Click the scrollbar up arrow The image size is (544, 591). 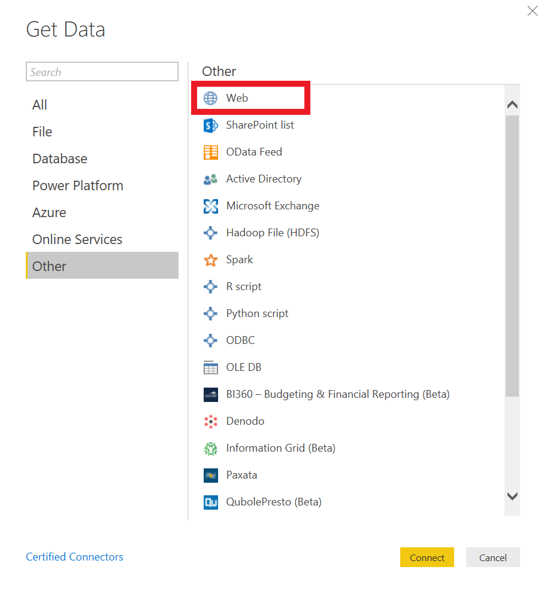(512, 105)
